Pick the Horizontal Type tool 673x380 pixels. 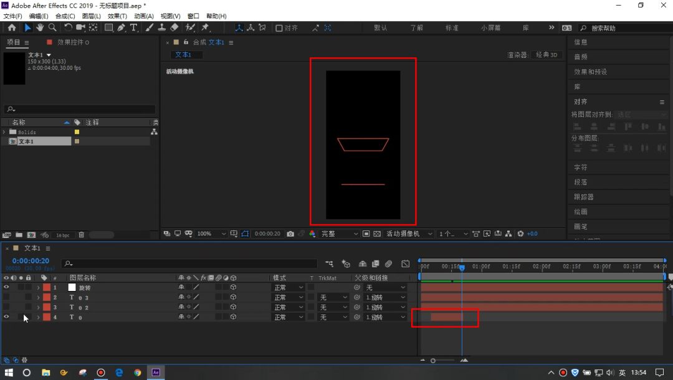(x=133, y=27)
